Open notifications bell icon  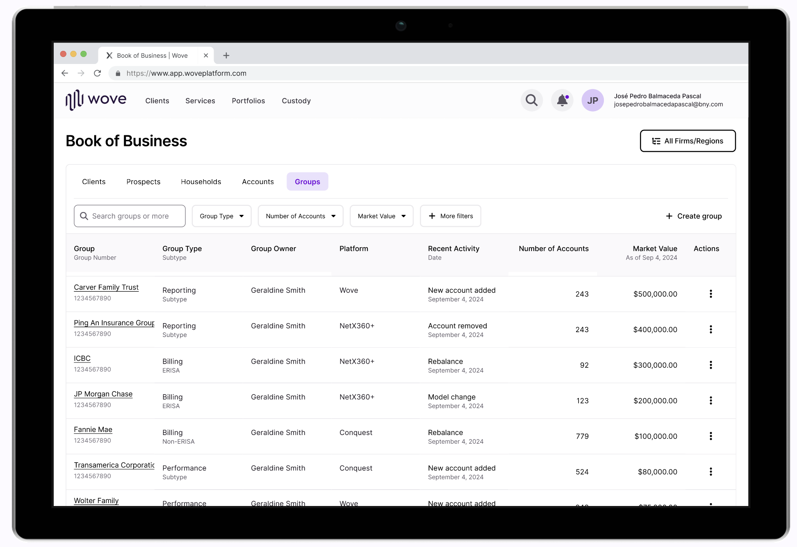562,100
